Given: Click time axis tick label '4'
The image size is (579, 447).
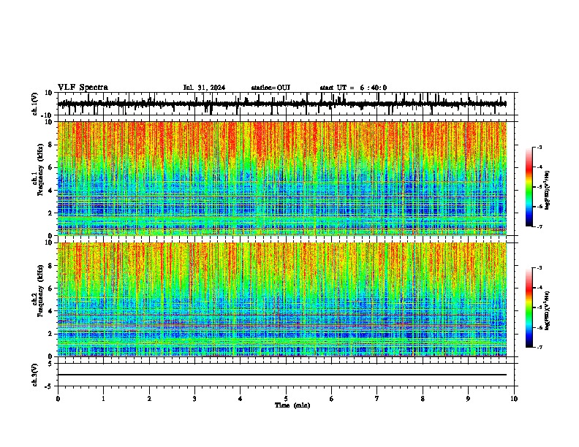Looking at the screenshot, I should tap(241, 399).
